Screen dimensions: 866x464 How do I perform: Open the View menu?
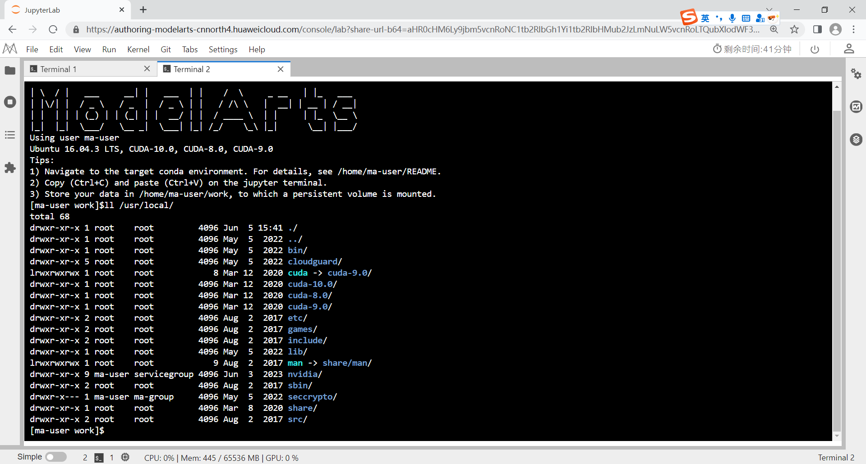pyautogui.click(x=82, y=49)
